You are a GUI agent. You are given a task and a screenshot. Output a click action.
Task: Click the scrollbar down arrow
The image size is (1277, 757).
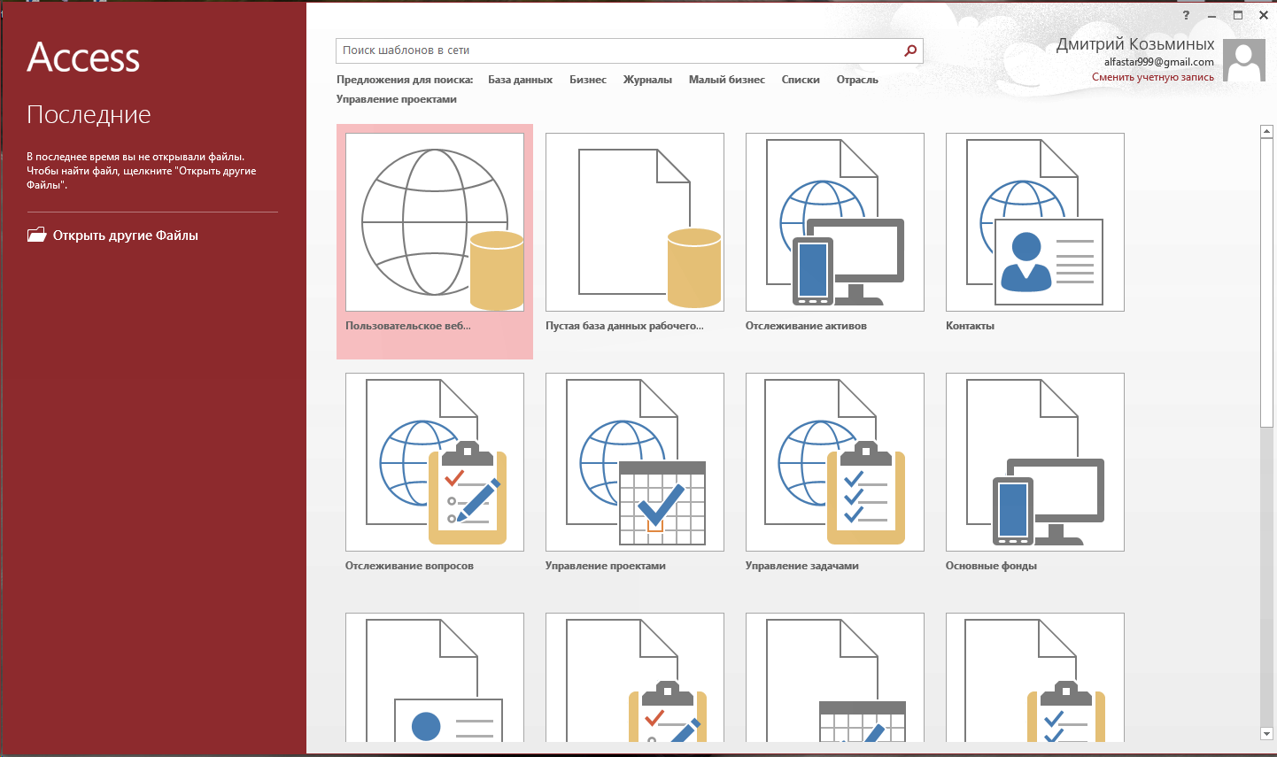pyautogui.click(x=1266, y=733)
